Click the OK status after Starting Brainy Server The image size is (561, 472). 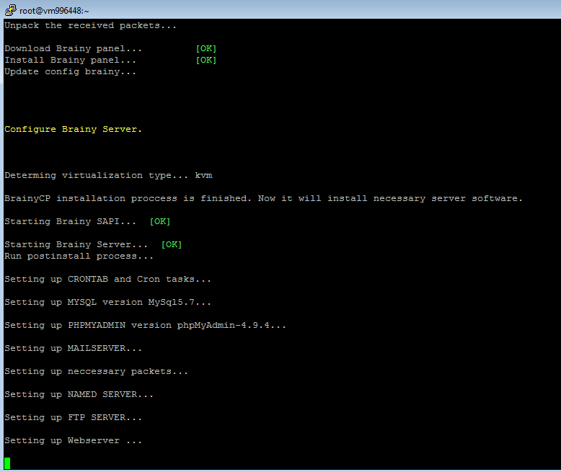(x=171, y=245)
